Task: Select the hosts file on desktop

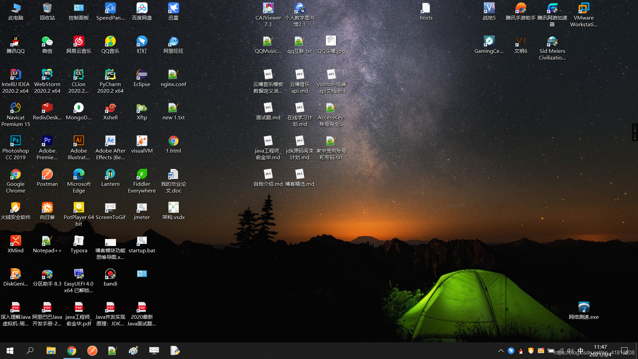Action: point(426,8)
